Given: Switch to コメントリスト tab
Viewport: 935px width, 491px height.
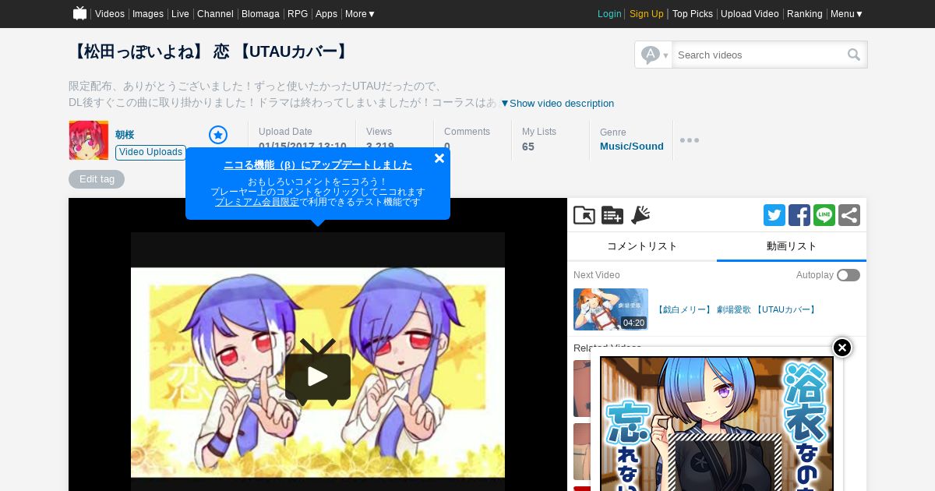Looking at the screenshot, I should (642, 246).
